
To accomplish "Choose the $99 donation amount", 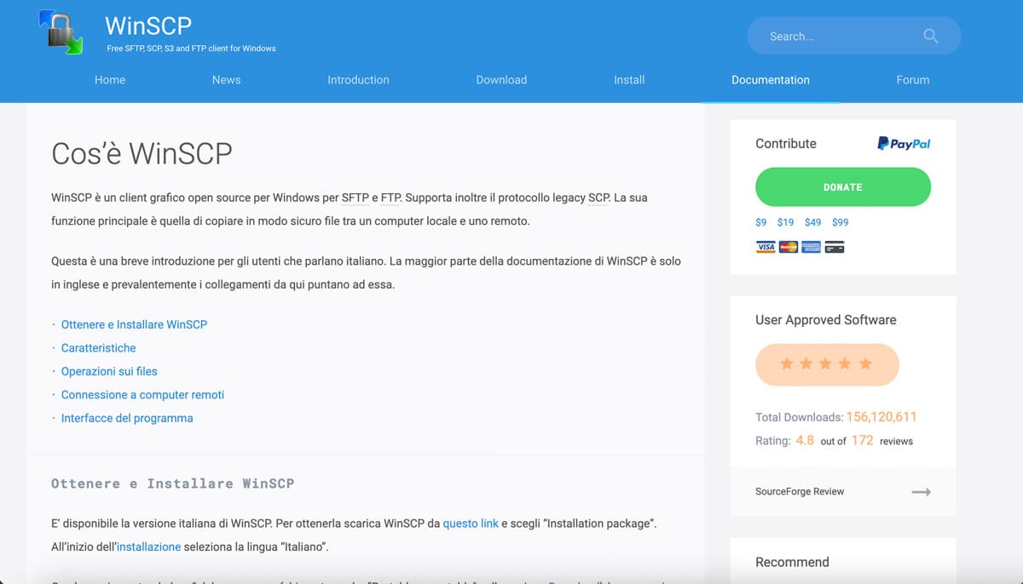I will click(x=840, y=222).
